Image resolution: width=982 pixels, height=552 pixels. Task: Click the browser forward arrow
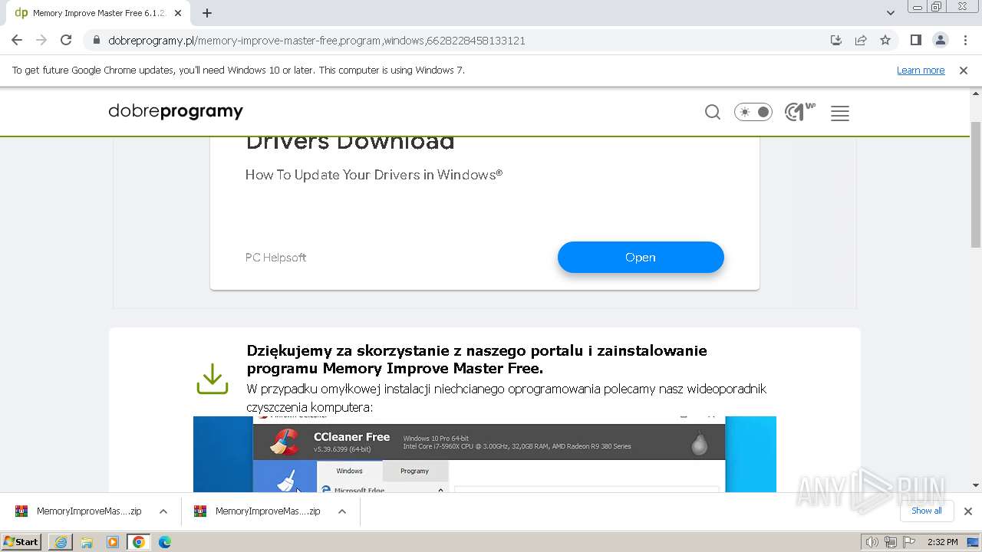click(x=41, y=40)
